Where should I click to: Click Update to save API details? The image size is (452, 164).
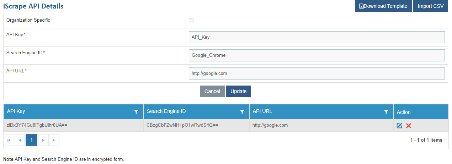[x=238, y=91]
